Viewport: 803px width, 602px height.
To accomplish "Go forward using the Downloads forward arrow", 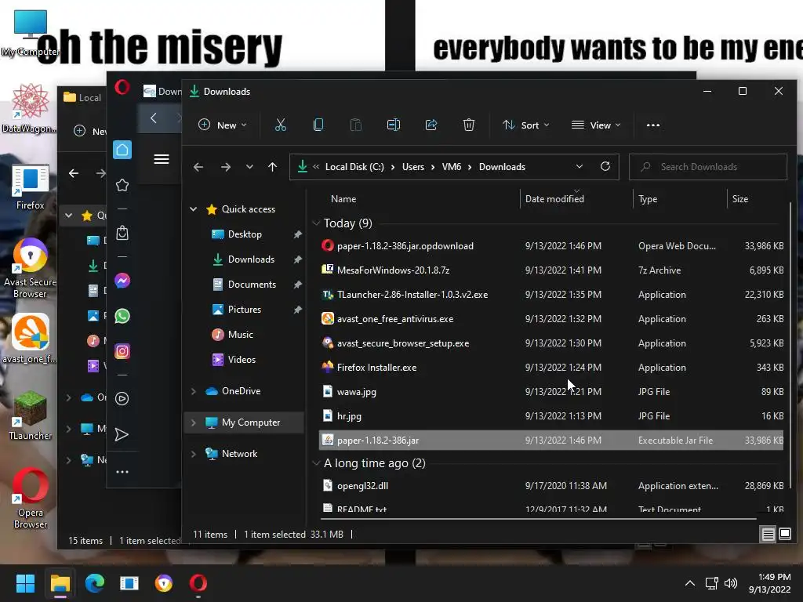I will tap(225, 167).
